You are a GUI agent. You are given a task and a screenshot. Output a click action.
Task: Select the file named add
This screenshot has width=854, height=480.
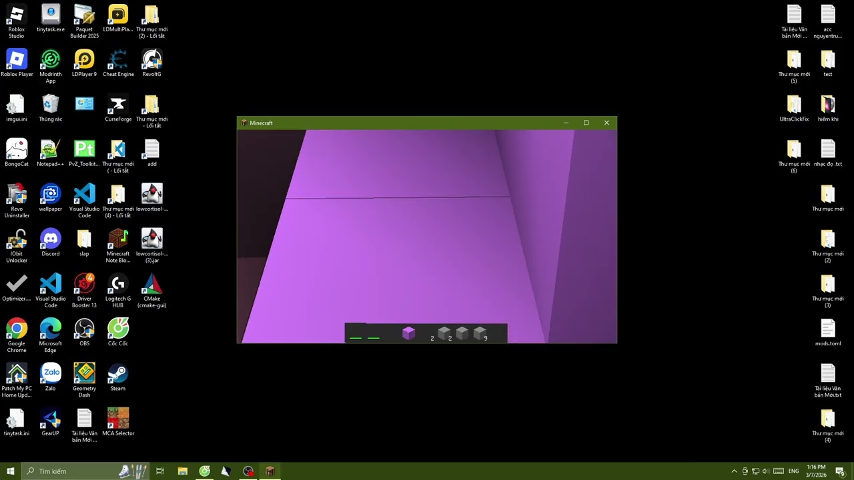click(152, 153)
